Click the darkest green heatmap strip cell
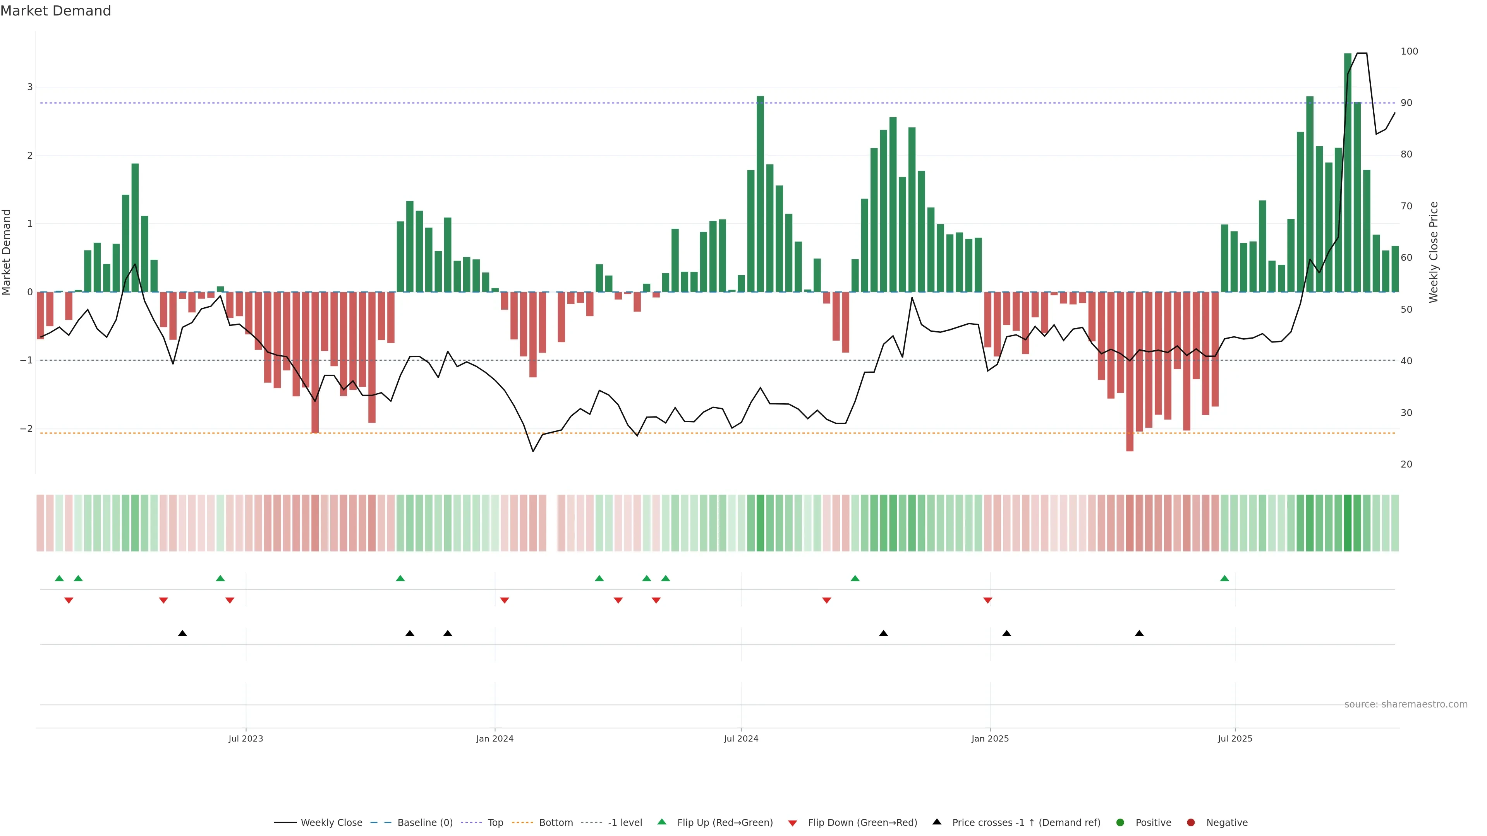This screenshot has height=836, width=1487. click(x=1348, y=523)
